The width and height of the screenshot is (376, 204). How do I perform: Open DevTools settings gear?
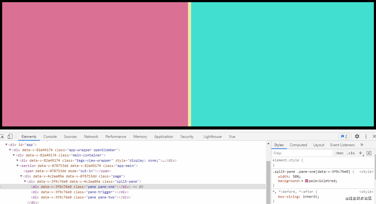coord(357,136)
